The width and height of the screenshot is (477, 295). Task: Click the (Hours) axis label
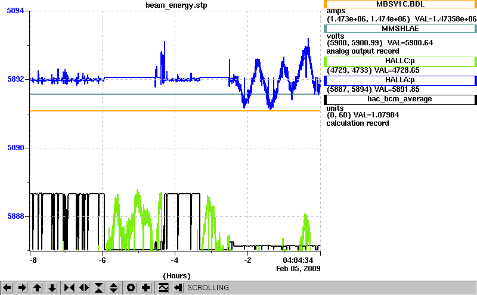[176, 276]
